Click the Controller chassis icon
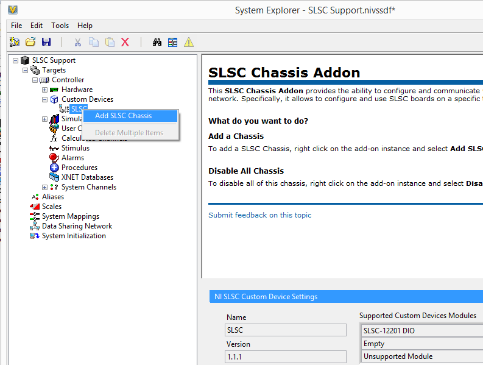Viewport: 483px width, 365px height. click(x=44, y=80)
